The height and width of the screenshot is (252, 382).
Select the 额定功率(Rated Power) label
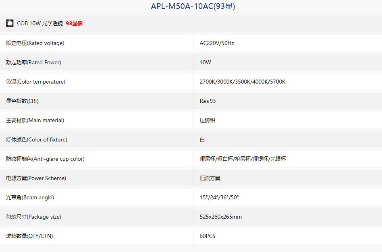tap(33, 62)
